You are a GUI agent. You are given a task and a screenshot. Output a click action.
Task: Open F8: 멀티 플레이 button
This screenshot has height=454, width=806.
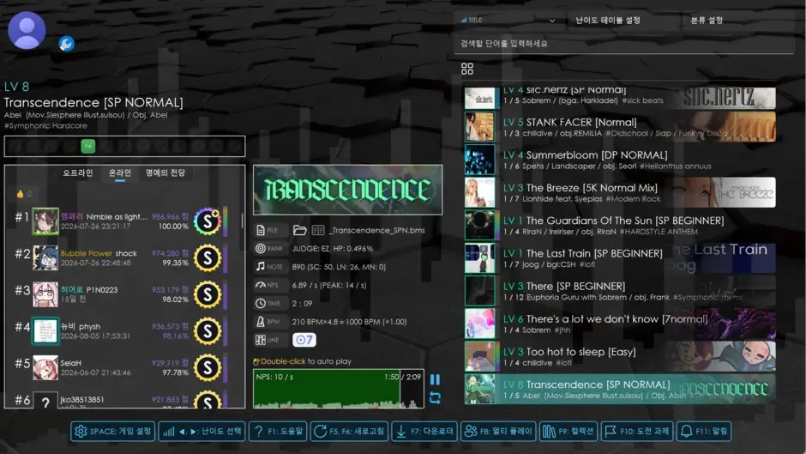coord(498,432)
